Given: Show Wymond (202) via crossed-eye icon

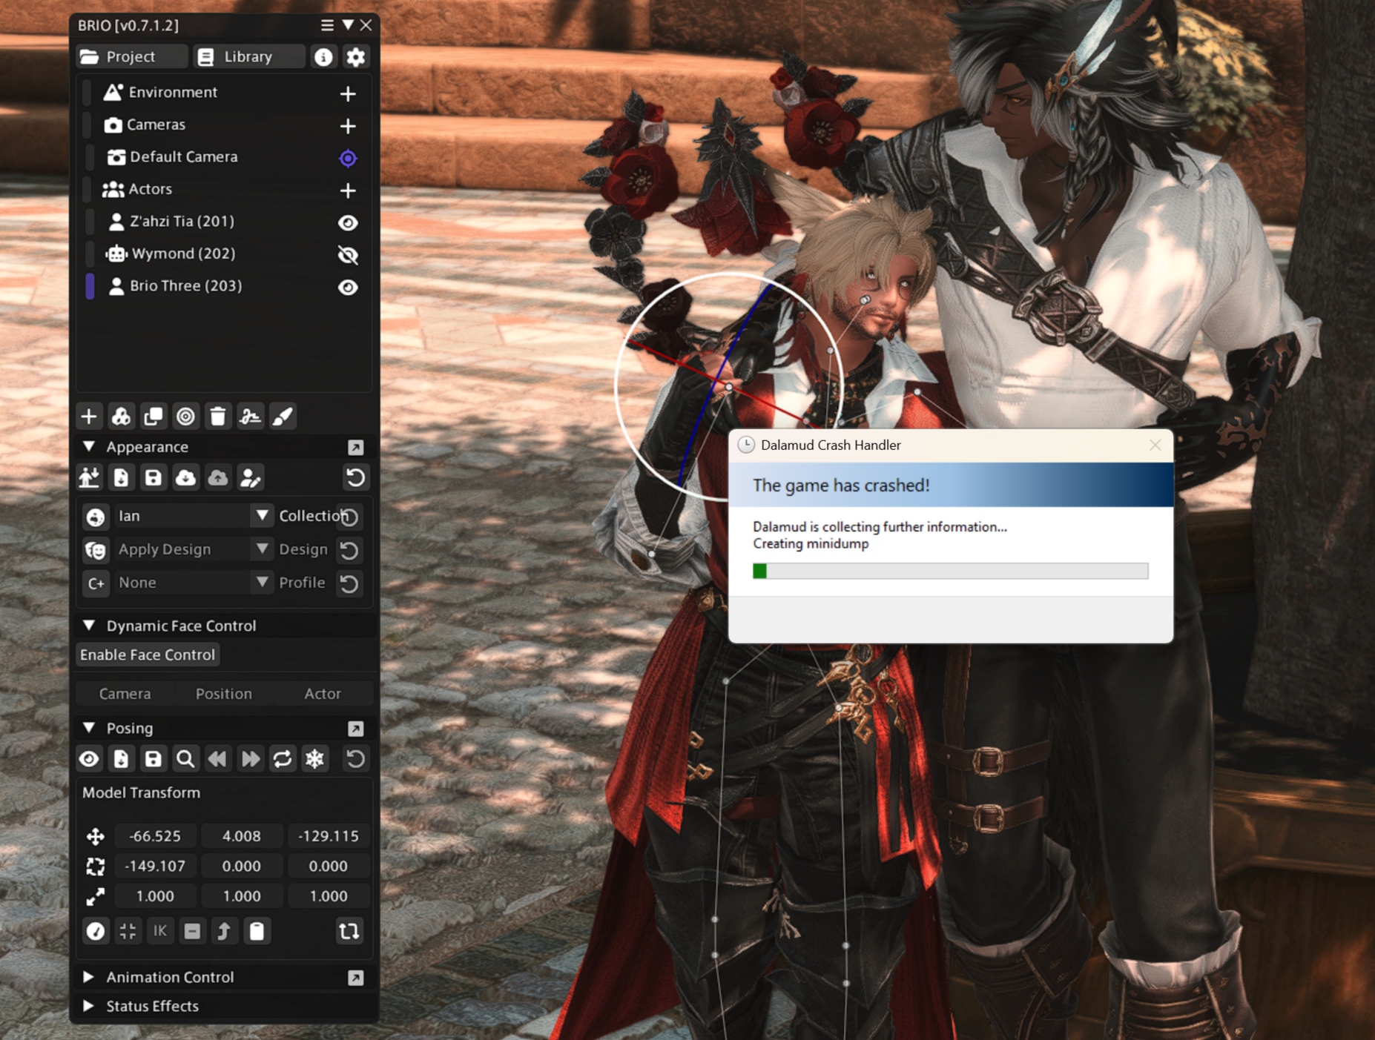Looking at the screenshot, I should 348,255.
